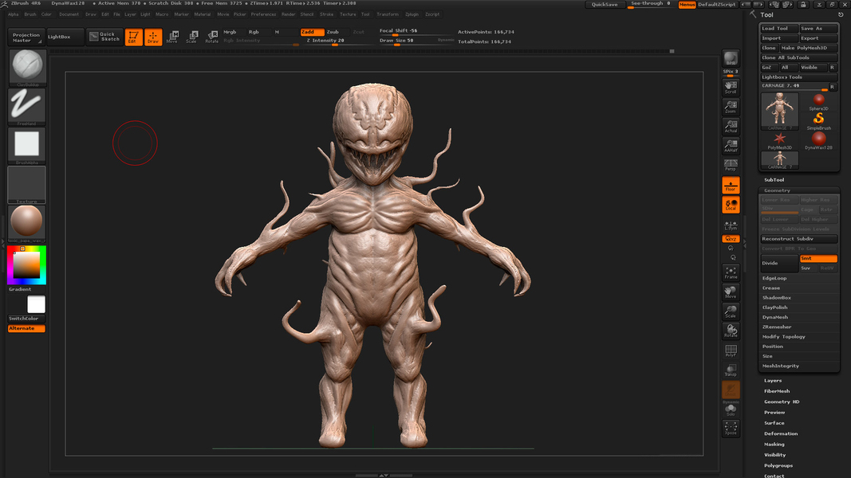This screenshot has height=478, width=851.
Task: Expand the FiberMesh section
Action: pos(777,390)
